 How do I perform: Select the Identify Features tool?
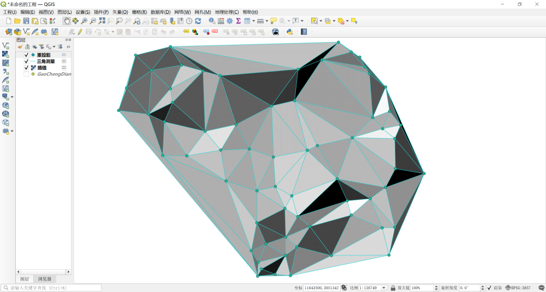[212, 21]
